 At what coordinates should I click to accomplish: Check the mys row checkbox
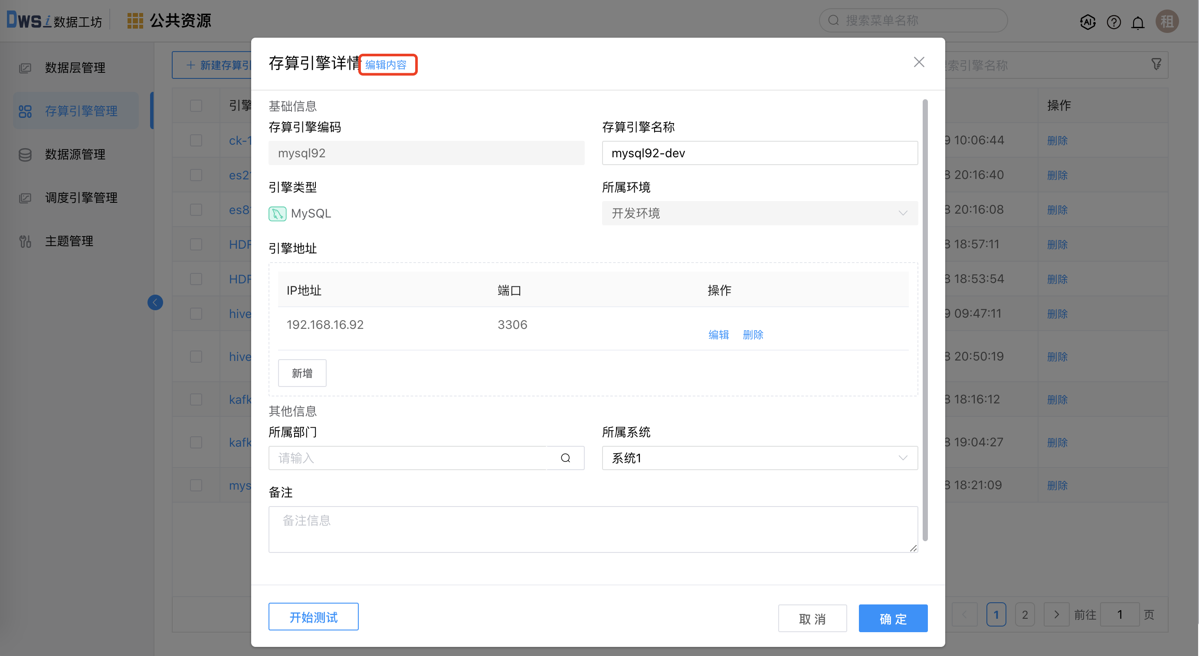tap(196, 485)
